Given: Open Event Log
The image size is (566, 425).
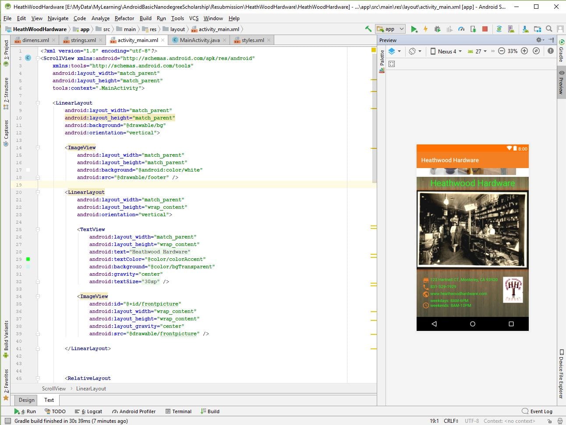Looking at the screenshot, I should [537, 411].
